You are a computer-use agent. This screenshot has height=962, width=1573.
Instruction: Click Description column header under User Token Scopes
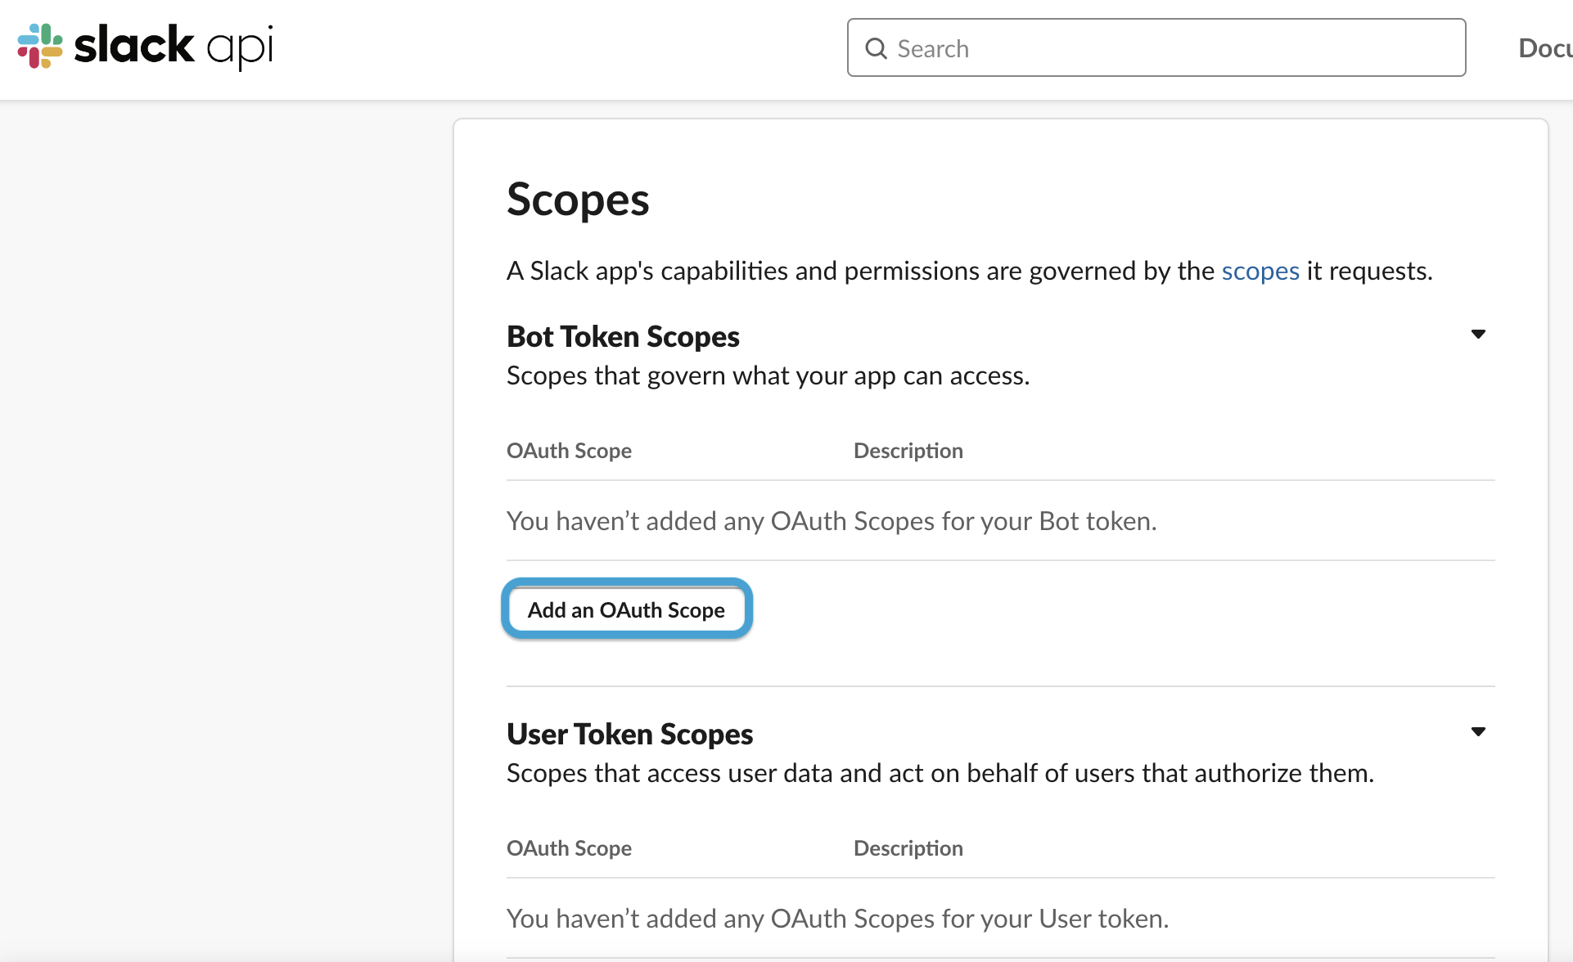point(908,848)
